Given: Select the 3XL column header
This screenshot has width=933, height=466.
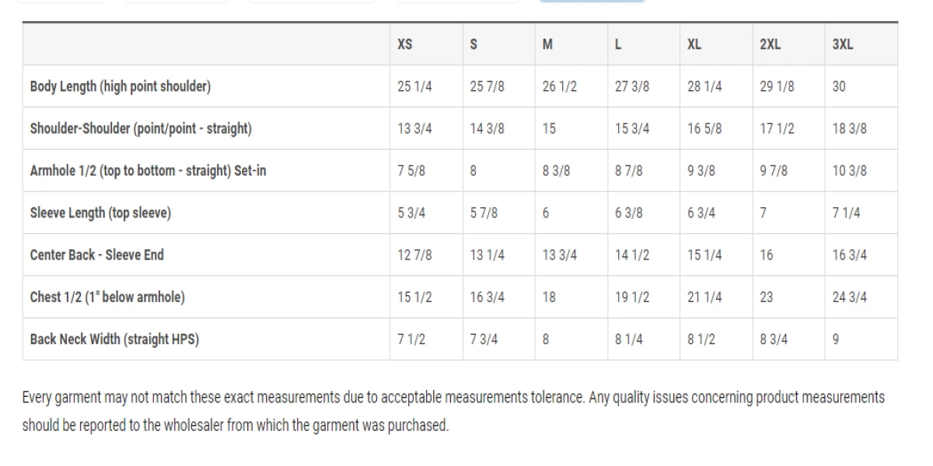Looking at the screenshot, I should 843,44.
